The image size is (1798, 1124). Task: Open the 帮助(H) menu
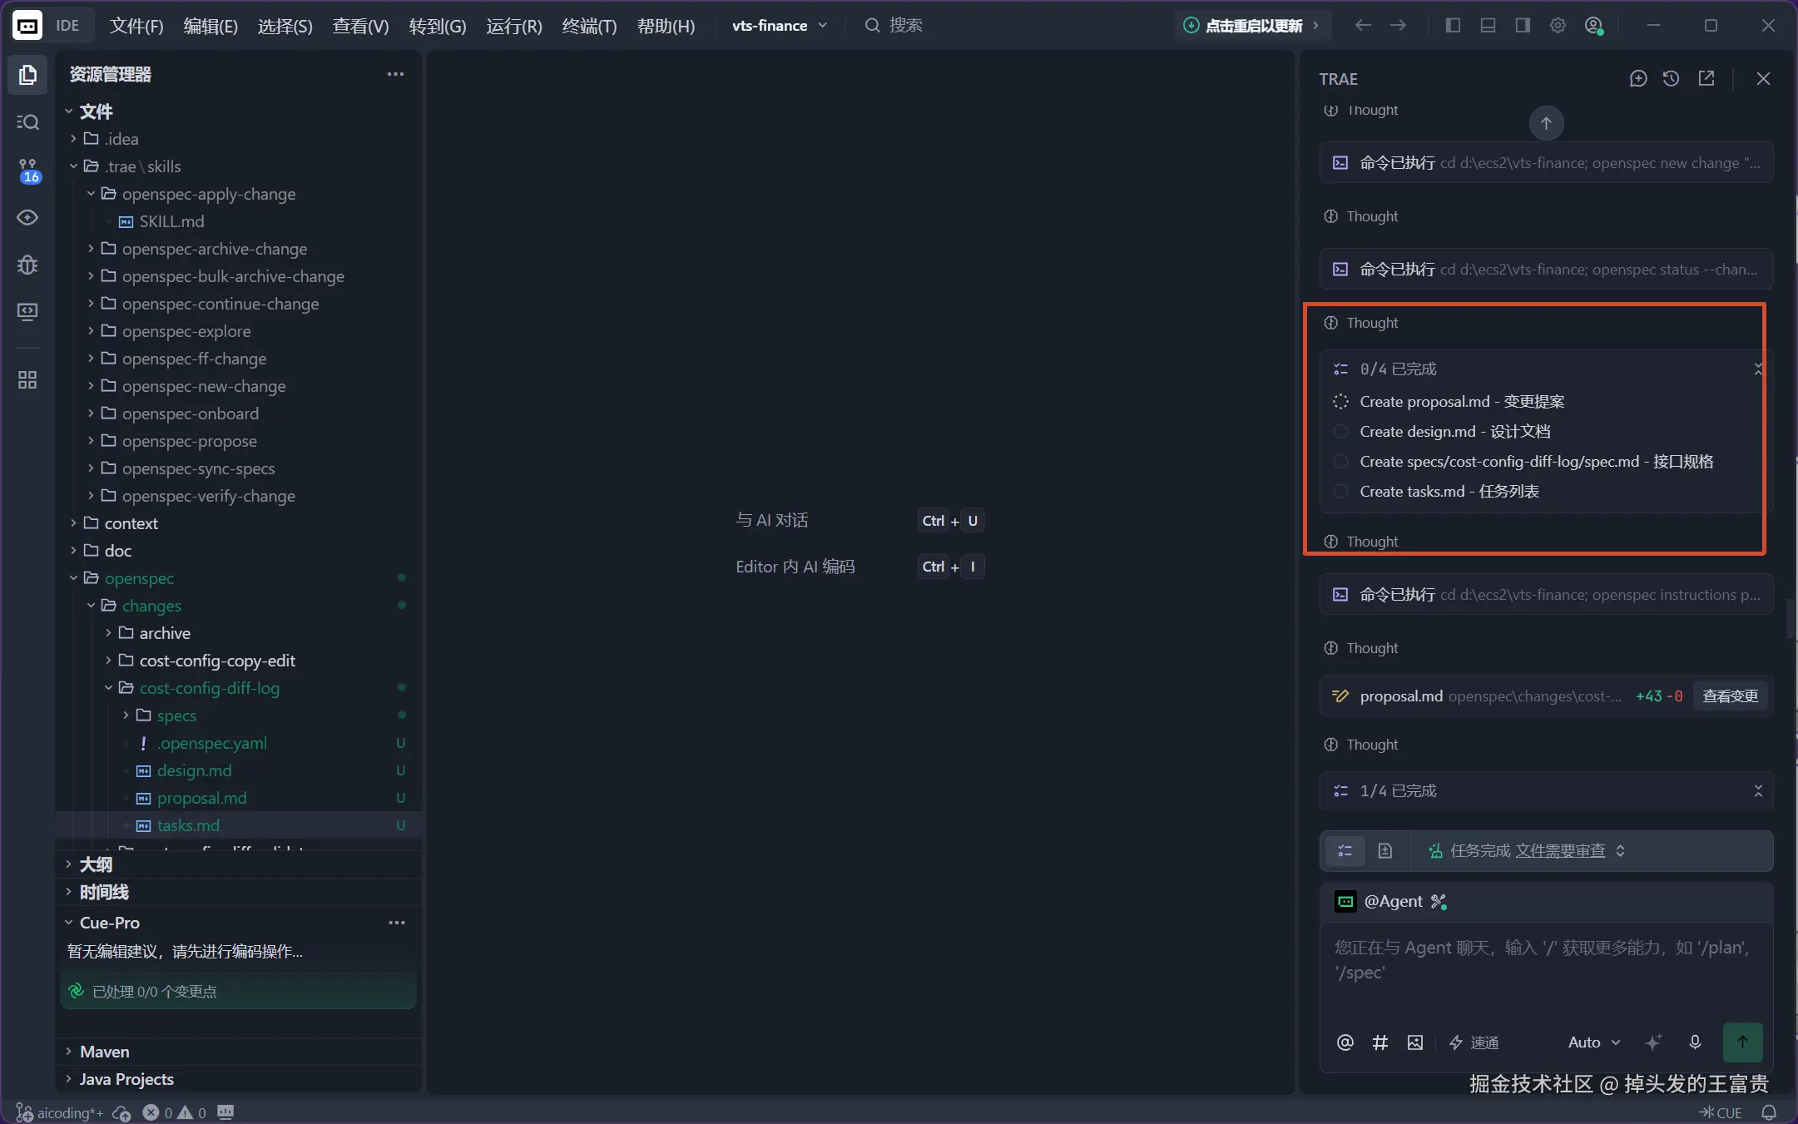666,26
